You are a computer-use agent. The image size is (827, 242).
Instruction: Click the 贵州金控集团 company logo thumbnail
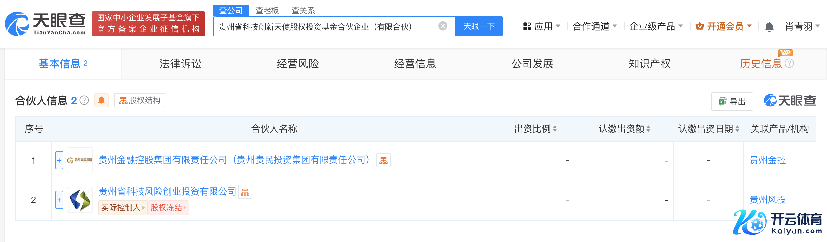(80, 160)
